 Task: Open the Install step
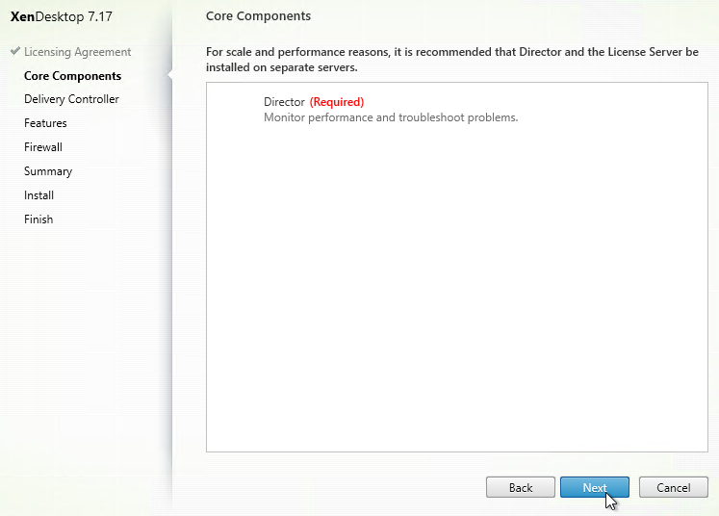(39, 195)
